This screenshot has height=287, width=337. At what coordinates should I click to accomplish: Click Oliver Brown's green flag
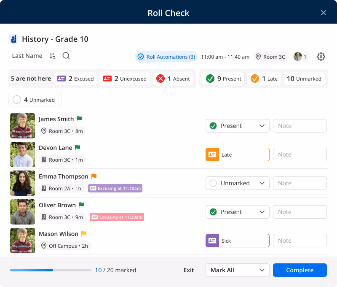81,205
